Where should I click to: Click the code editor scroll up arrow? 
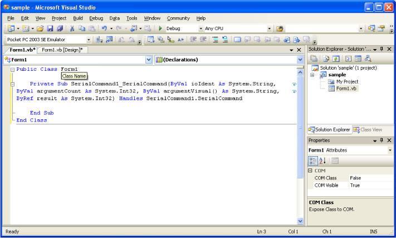point(300,72)
